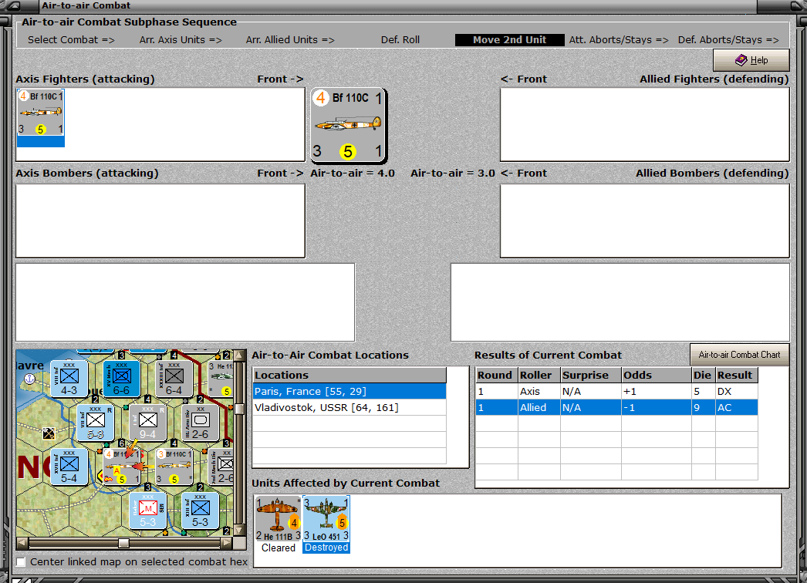Click the DX result cell
Screen dimensions: 807x583
click(x=736, y=391)
